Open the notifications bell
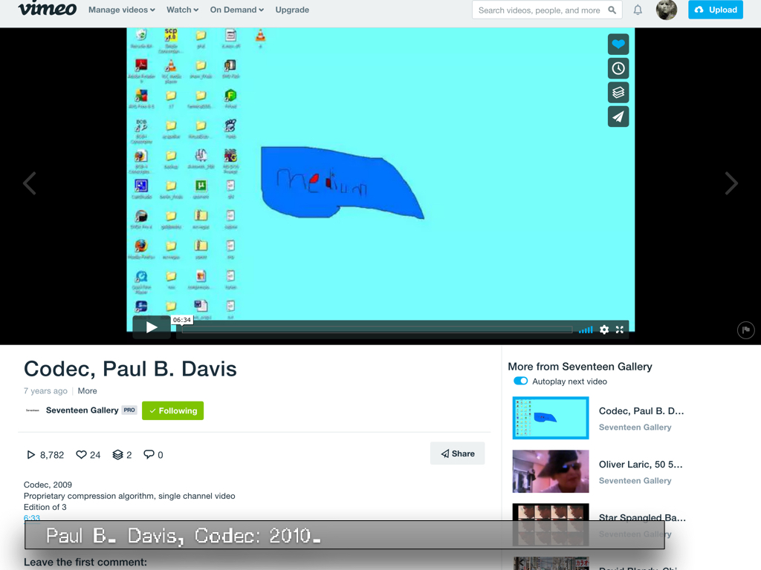761x570 pixels. pos(638,10)
